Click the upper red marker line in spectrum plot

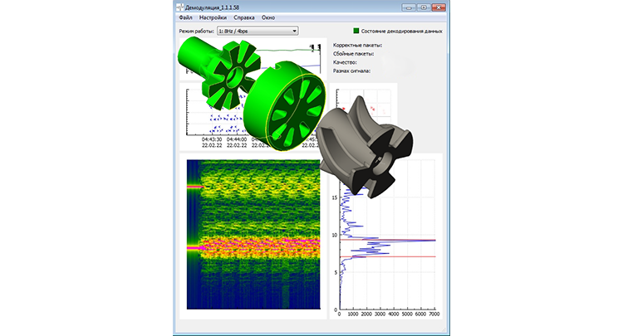click(x=390, y=240)
